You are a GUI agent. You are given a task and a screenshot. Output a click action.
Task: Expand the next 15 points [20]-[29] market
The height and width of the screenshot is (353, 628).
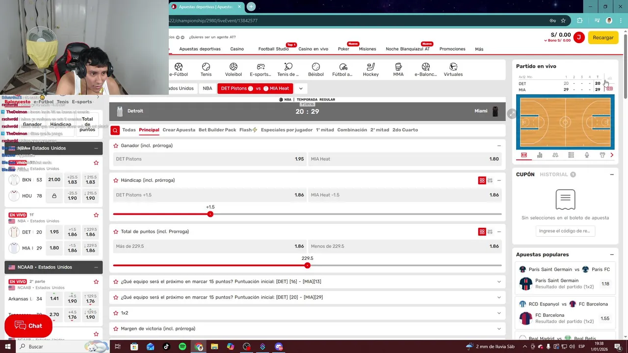pyautogui.click(x=499, y=298)
